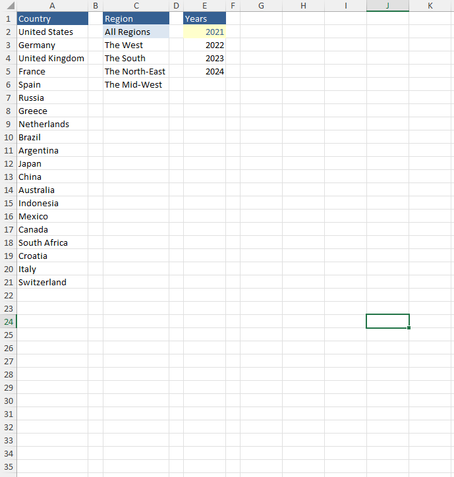The height and width of the screenshot is (477, 454).
Task: Select The Mid-West cell
Action: click(x=136, y=84)
